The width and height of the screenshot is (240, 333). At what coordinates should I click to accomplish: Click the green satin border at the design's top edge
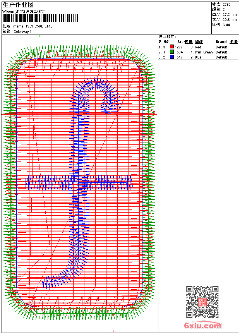coord(79,52)
